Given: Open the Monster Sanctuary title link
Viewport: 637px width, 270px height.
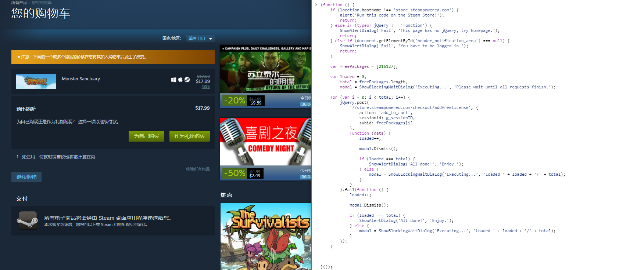Looking at the screenshot, I should coord(81,79).
